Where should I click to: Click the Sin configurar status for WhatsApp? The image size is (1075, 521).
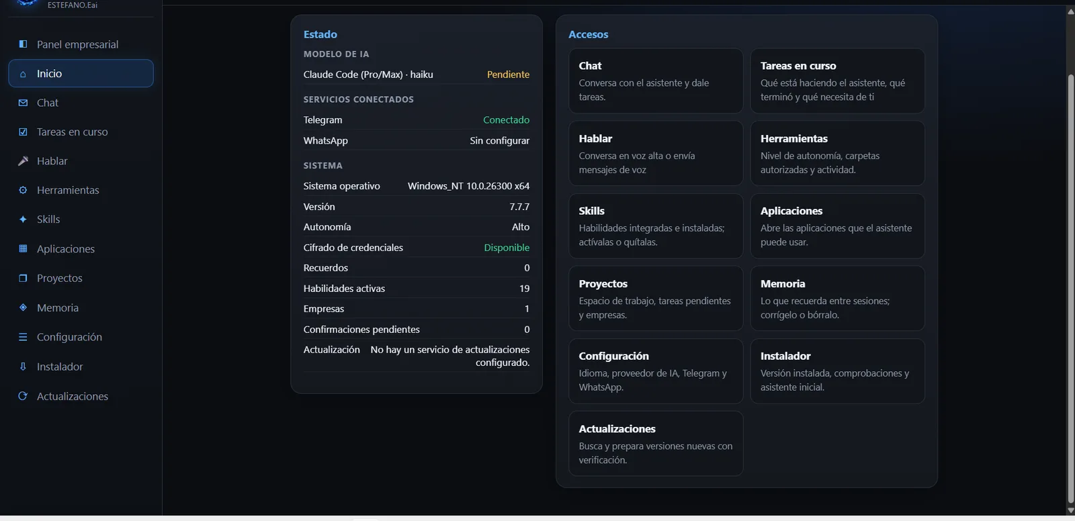(499, 141)
